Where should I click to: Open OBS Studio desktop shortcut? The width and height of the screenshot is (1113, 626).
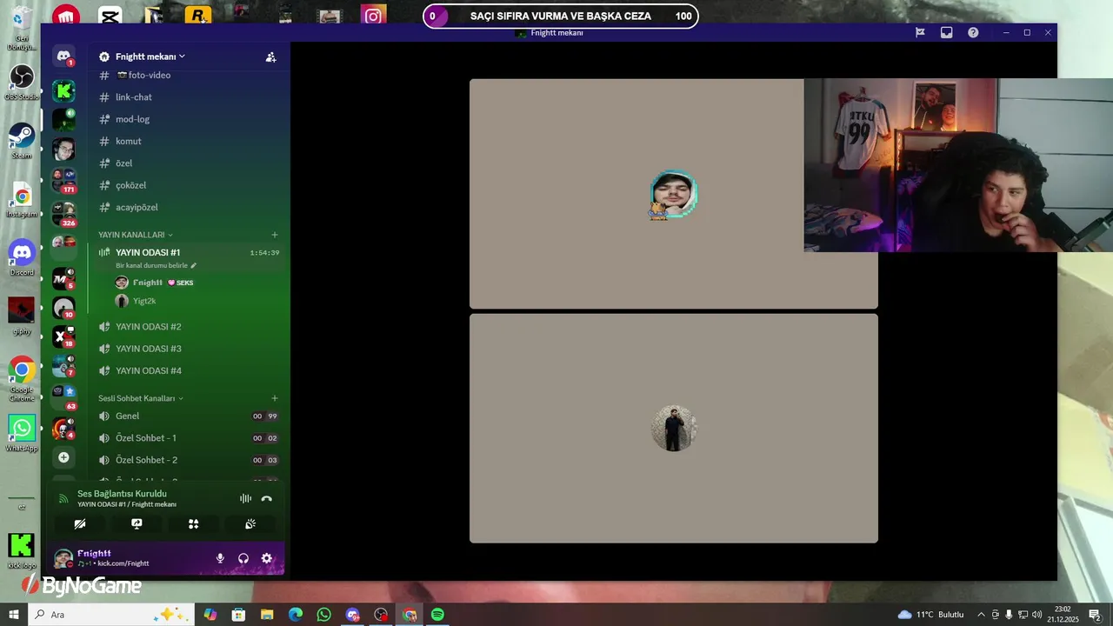click(22, 83)
